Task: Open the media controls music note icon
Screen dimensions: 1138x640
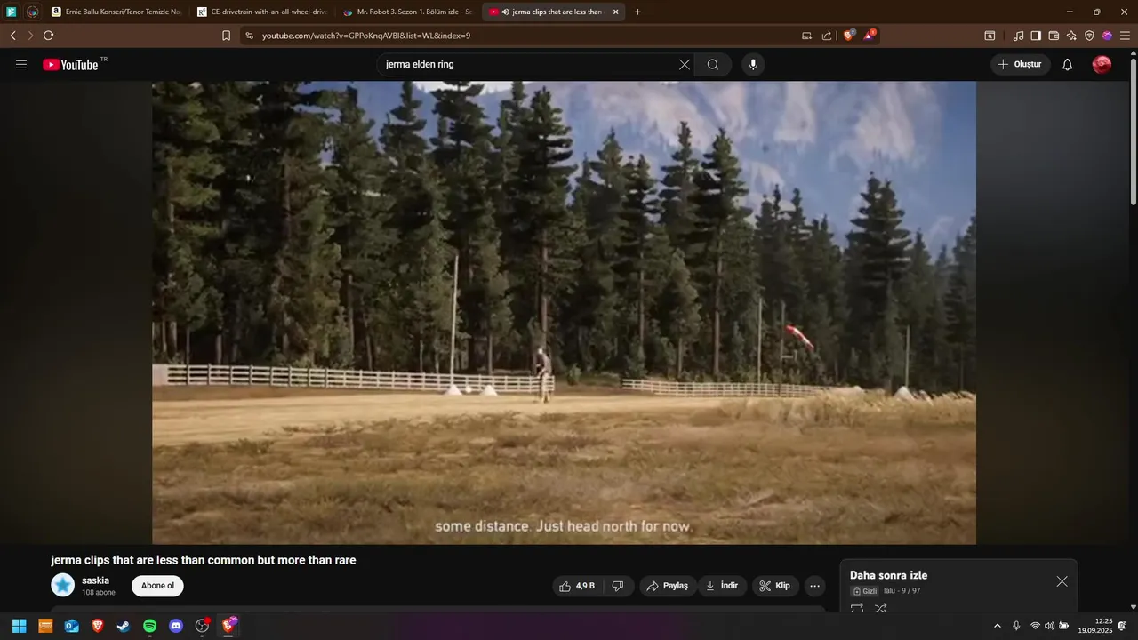Action: click(1019, 36)
